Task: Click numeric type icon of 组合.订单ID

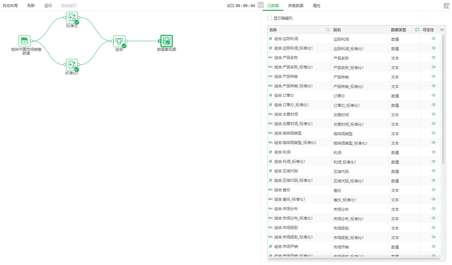Action: (x=270, y=95)
